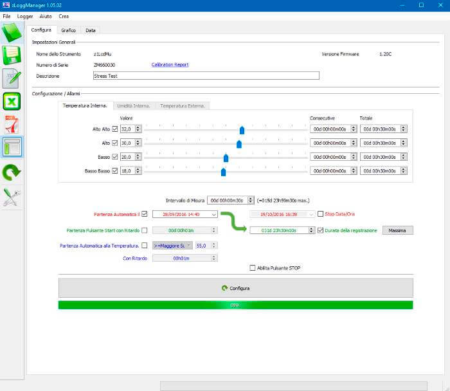The image size is (450, 391).
Task: Expand the >=Maggiore temperature condition dropdown
Action: (189, 246)
